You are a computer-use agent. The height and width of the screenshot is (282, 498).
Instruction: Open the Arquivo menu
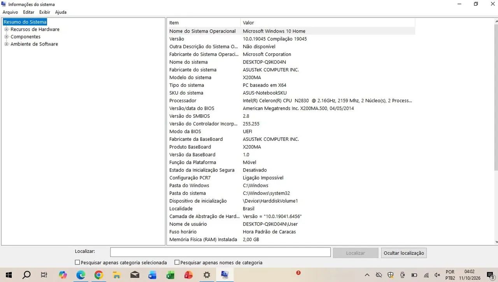(x=10, y=12)
